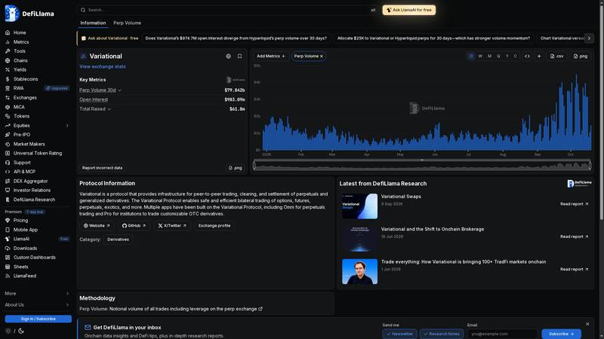Click the MiCA sidebar icon

click(8, 107)
